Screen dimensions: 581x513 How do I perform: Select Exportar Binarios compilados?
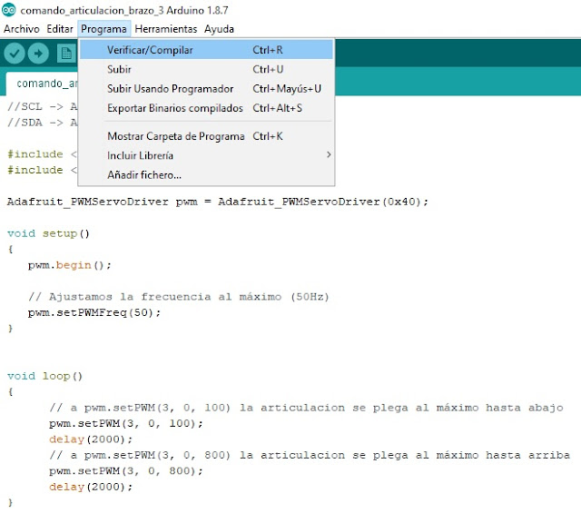tap(206, 108)
